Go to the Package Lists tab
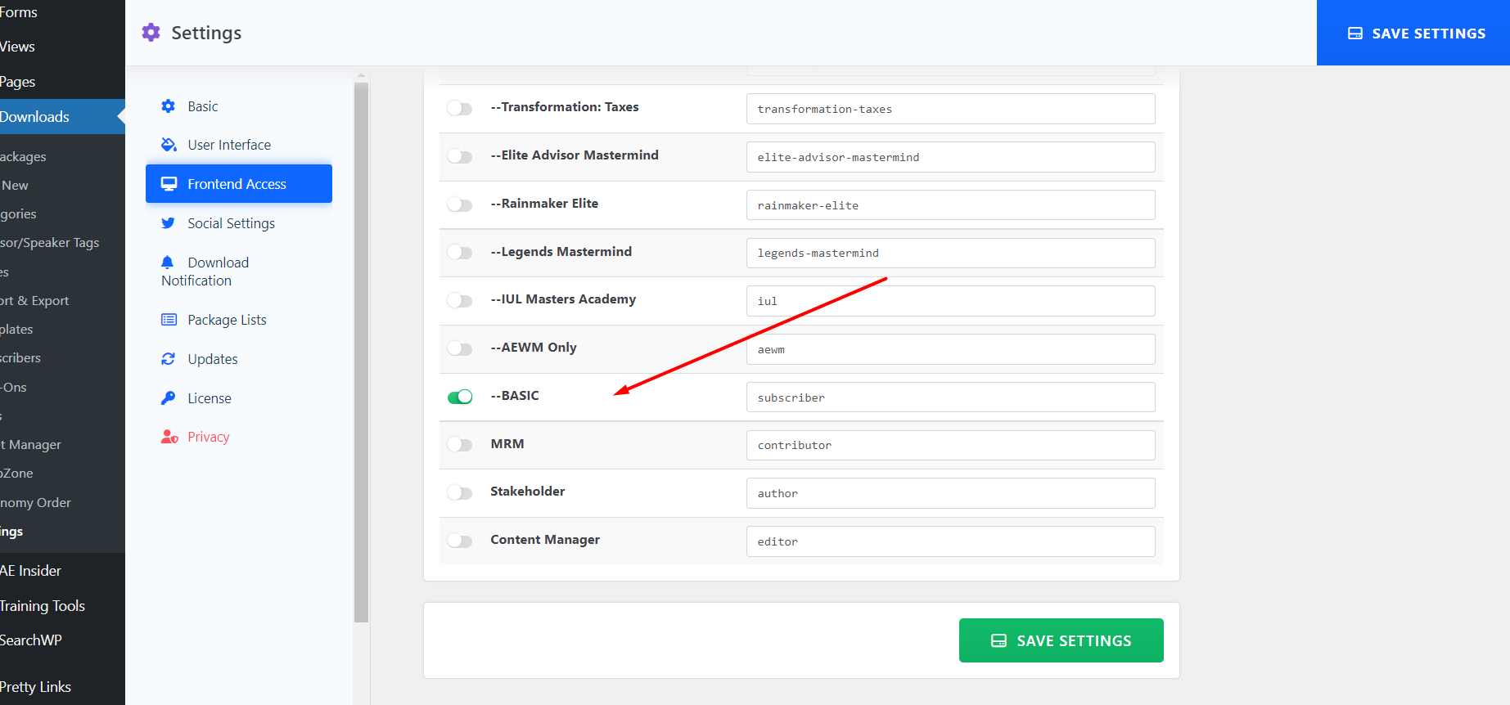Viewport: 1510px width, 705px height. coord(239,320)
